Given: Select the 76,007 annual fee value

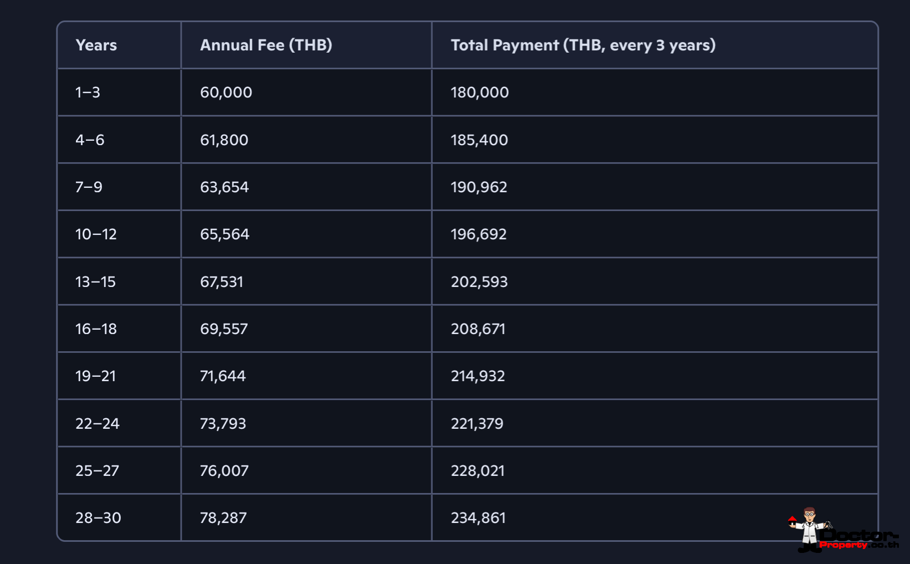Looking at the screenshot, I should (224, 471).
